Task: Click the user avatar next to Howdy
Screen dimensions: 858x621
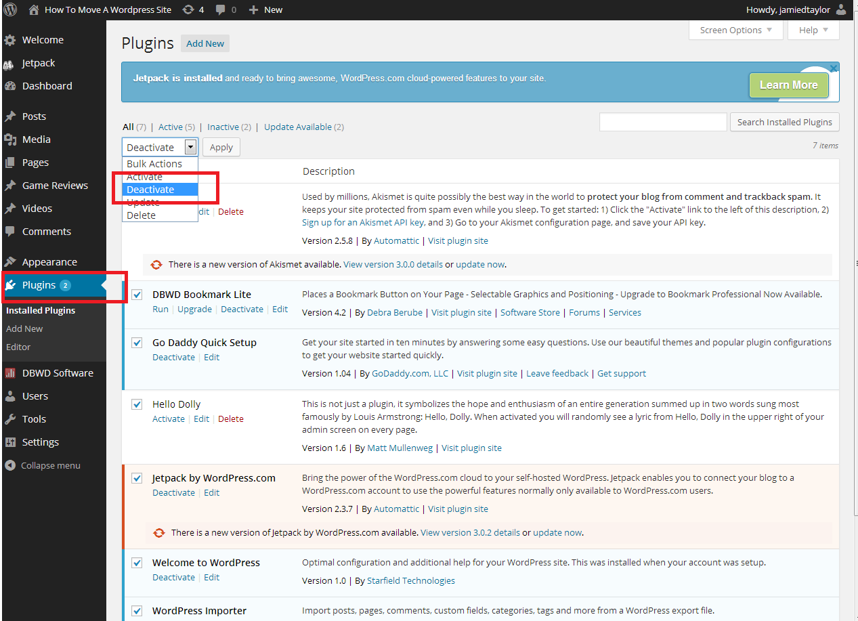Action: pyautogui.click(x=840, y=9)
